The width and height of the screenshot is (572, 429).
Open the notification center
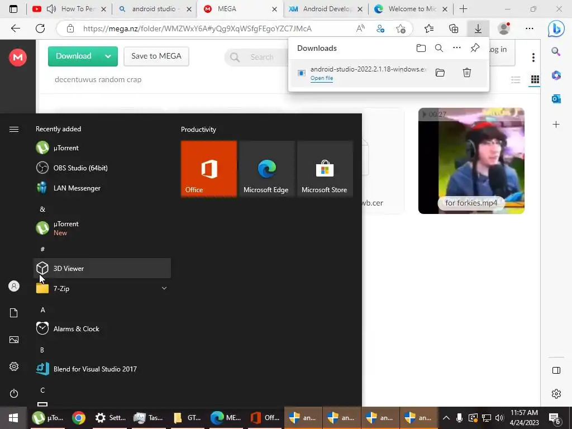pos(555,418)
